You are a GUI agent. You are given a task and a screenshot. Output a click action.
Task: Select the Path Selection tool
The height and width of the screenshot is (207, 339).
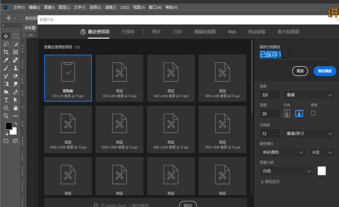pos(15,100)
